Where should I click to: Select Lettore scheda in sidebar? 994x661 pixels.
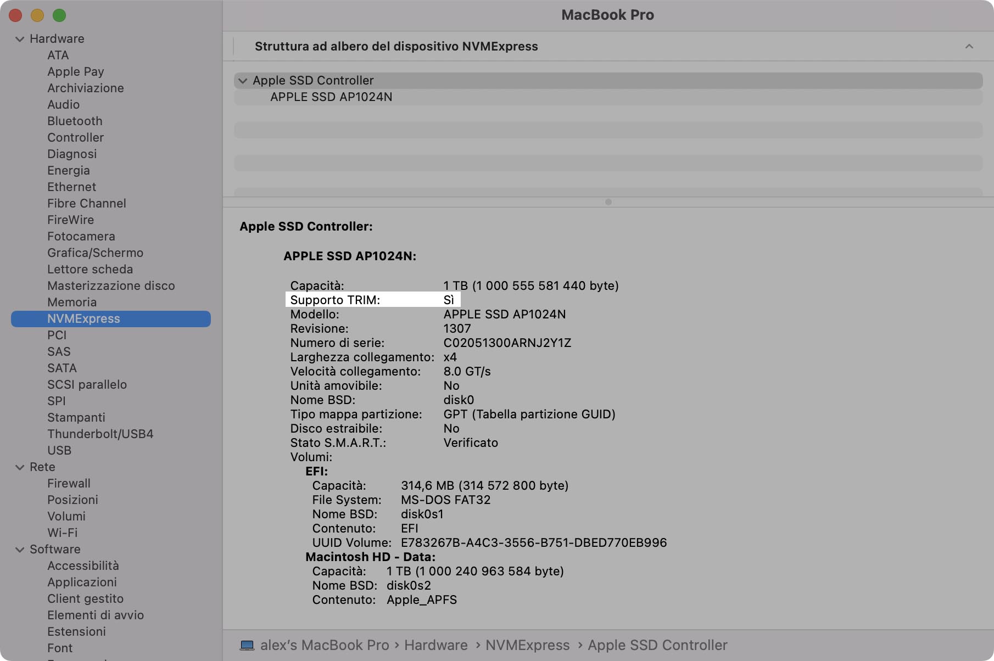pos(90,270)
